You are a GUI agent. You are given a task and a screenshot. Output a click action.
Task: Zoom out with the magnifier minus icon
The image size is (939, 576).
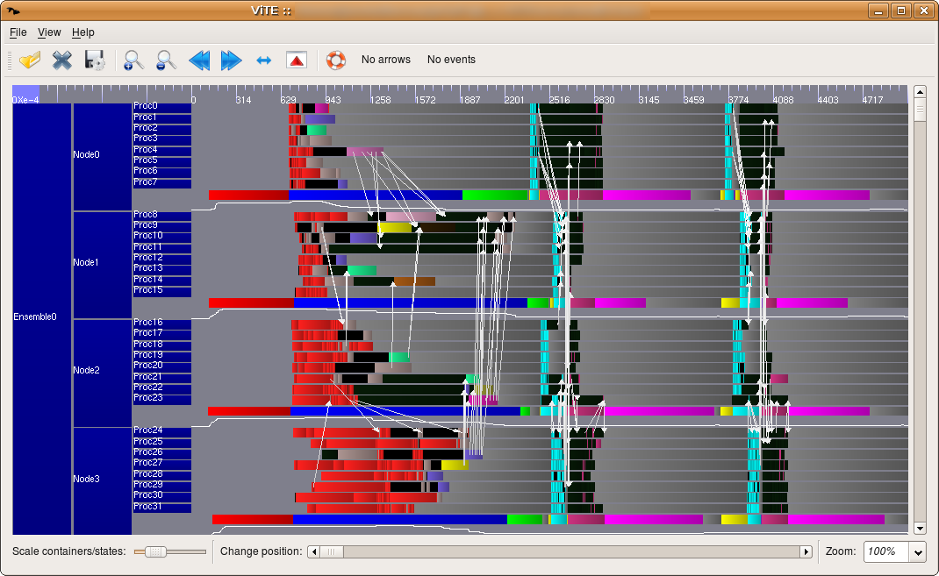coord(165,60)
